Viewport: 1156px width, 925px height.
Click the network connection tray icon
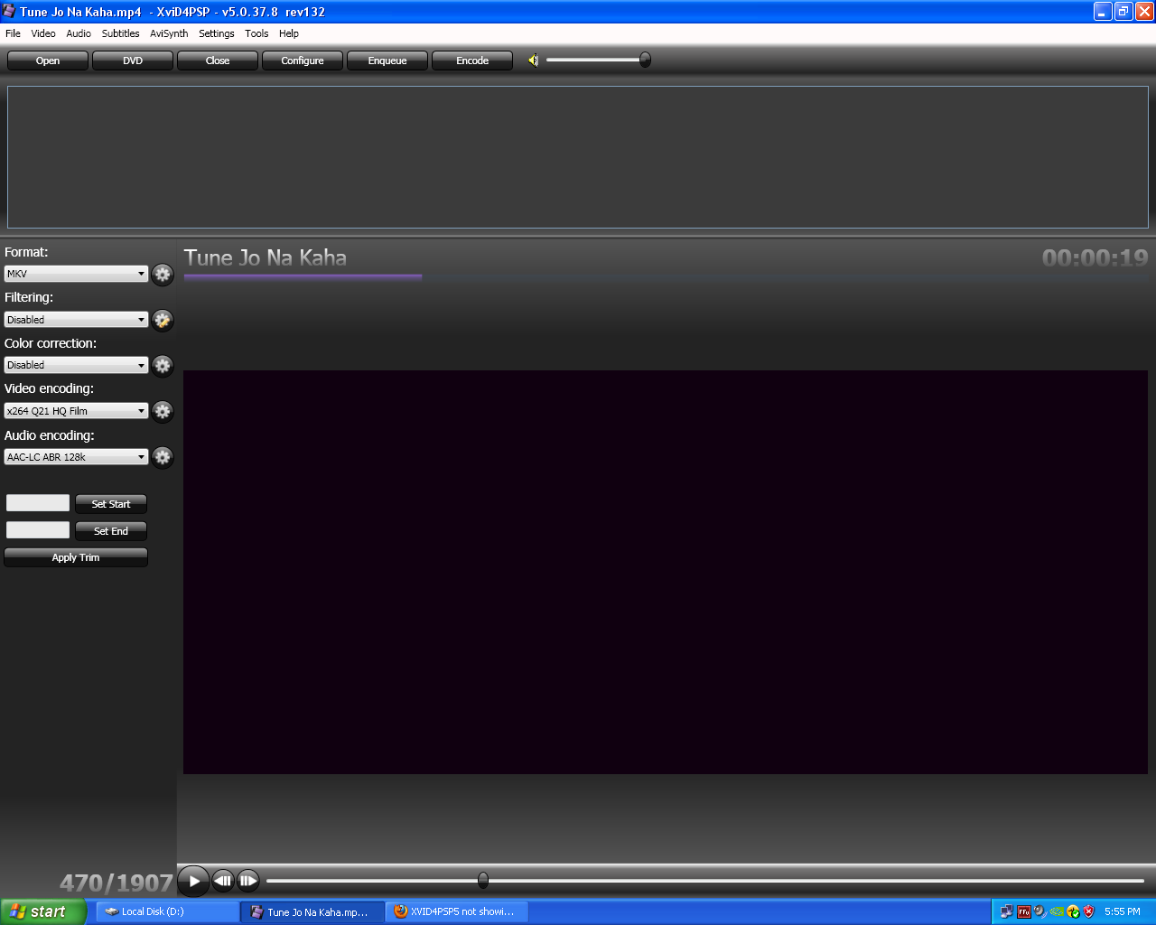1006,911
